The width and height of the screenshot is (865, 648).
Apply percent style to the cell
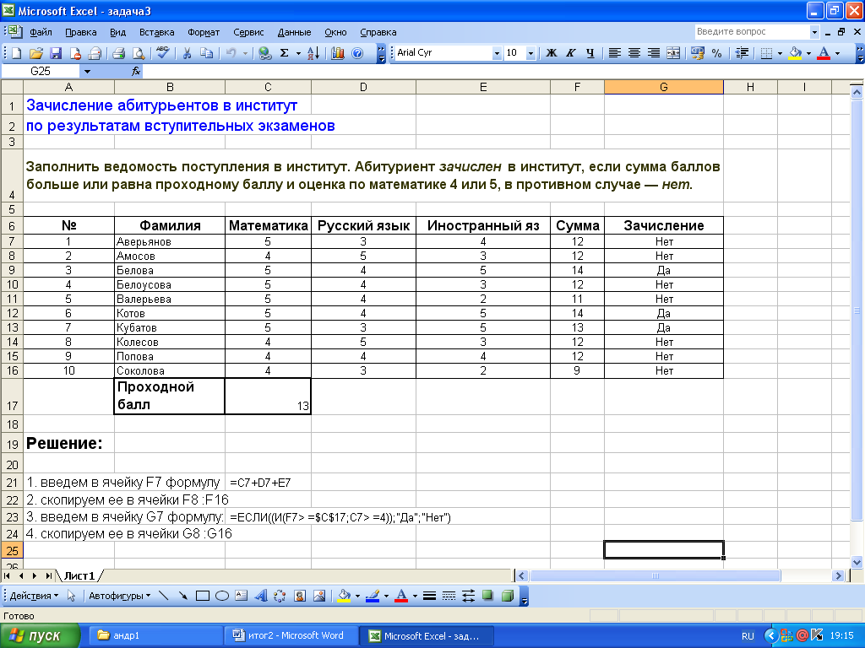[716, 53]
